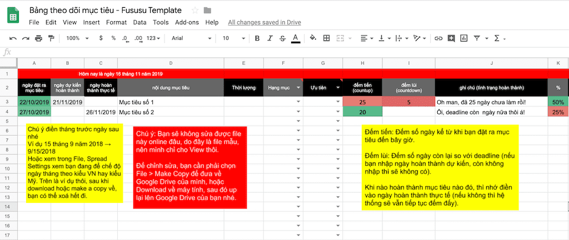Select the cell containing 22/10/2019
The image size is (569, 240).
[34, 102]
